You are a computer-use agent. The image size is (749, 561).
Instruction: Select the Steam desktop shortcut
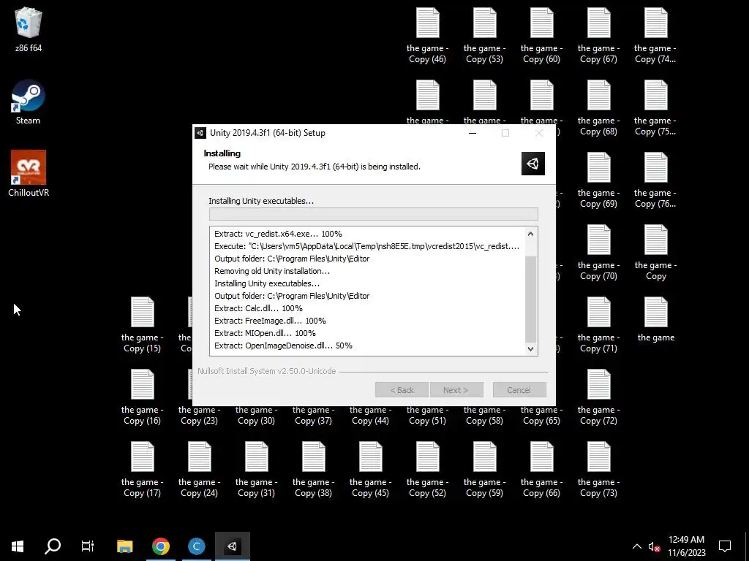29,102
